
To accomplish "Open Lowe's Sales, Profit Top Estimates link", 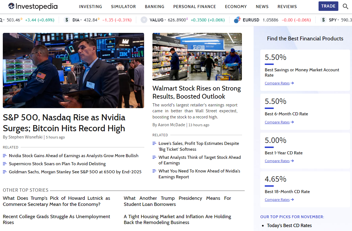I will (x=199, y=146).
